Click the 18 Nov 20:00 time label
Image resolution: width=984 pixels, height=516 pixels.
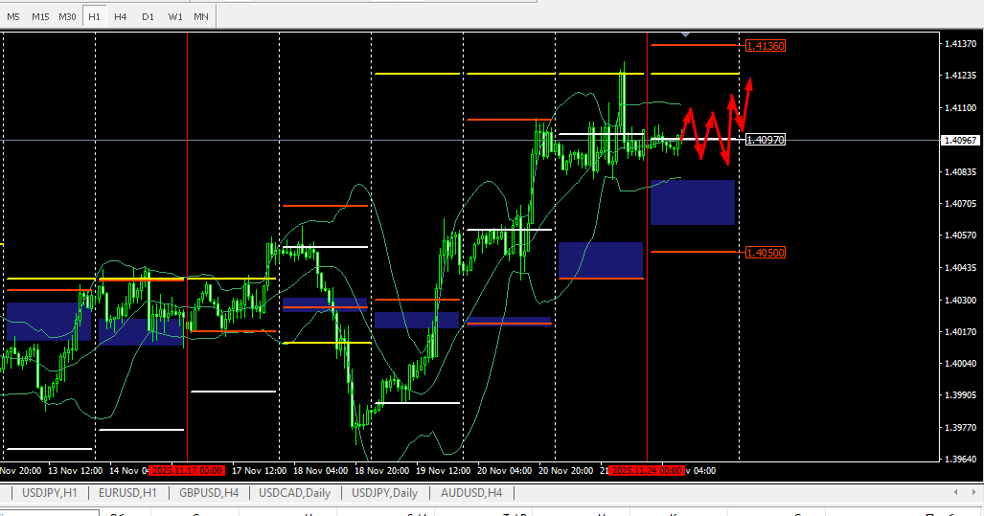point(382,471)
